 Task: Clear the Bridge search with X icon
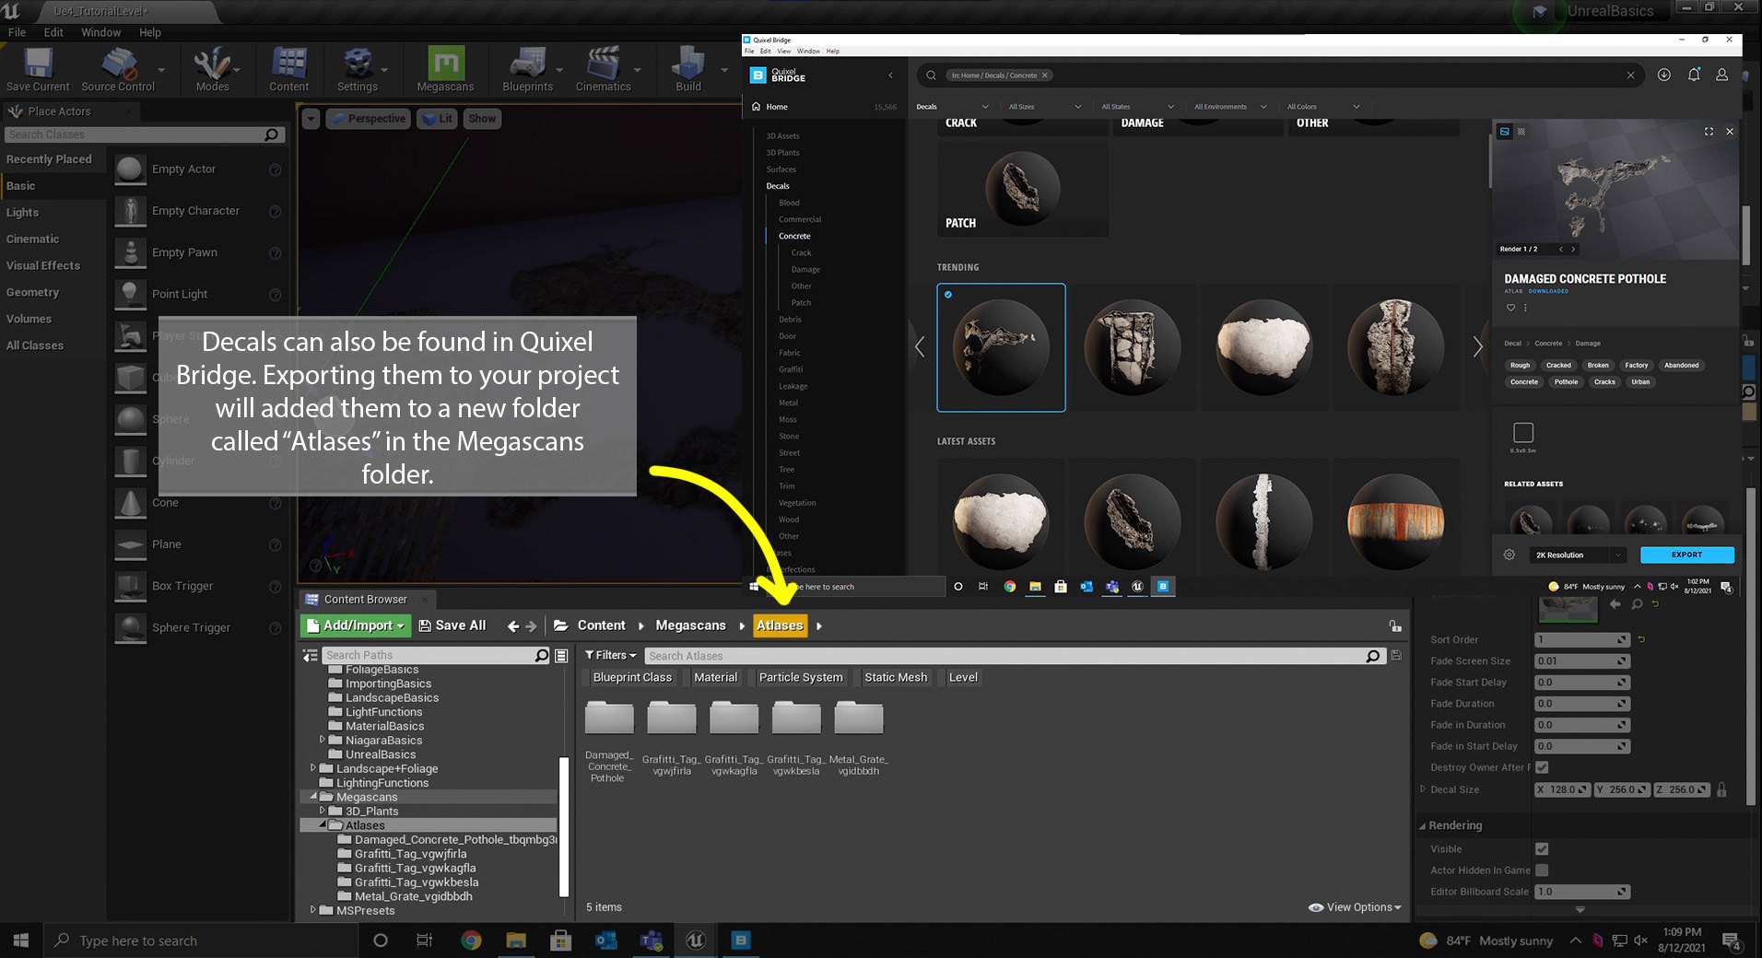1630,76
